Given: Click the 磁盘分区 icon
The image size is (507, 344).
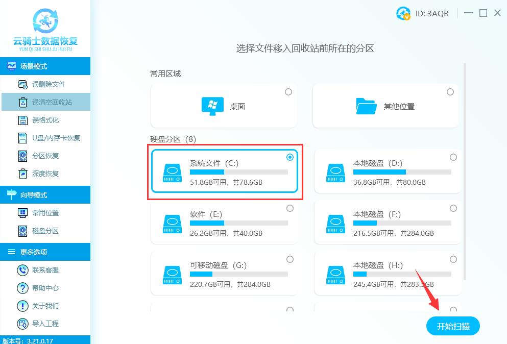Looking at the screenshot, I should point(22,231).
